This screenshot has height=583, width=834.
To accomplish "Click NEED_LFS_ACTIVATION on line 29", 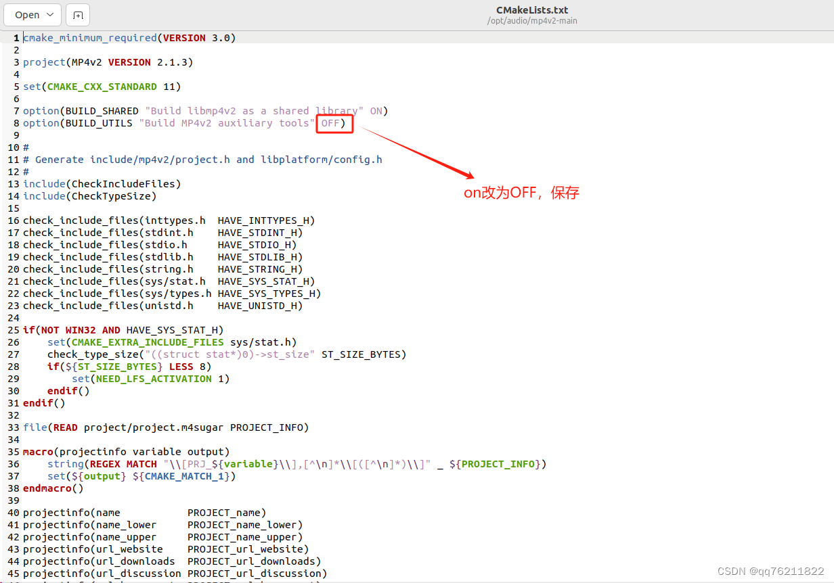I will coord(153,379).
